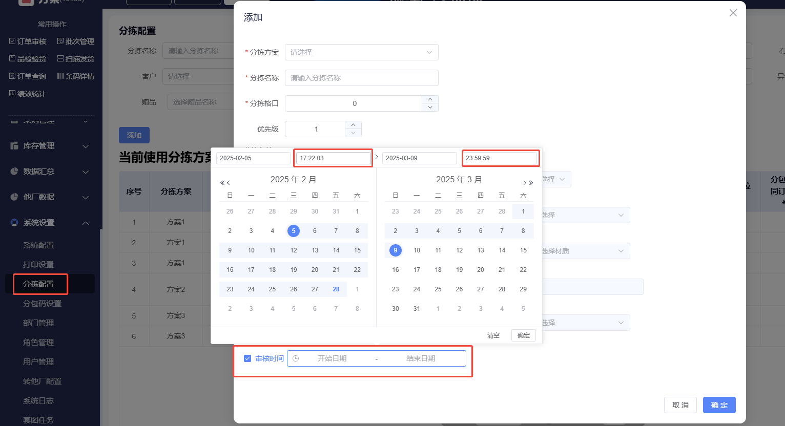The height and width of the screenshot is (426, 785).
Task: Click the start date field 2025-02-05
Action: tap(254, 158)
